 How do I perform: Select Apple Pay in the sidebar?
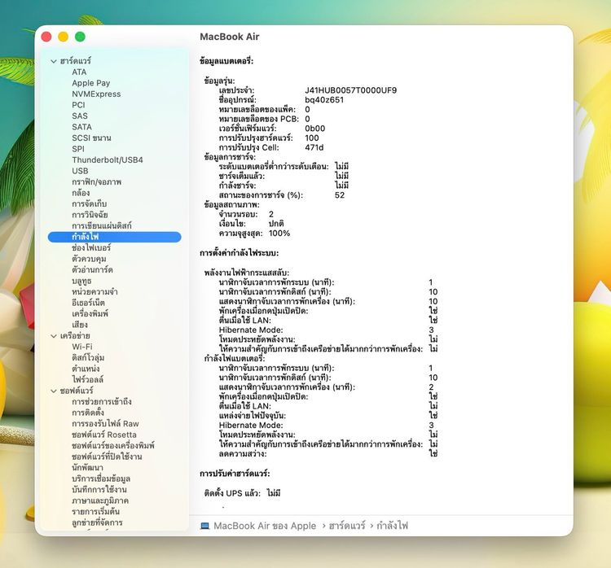pos(90,83)
